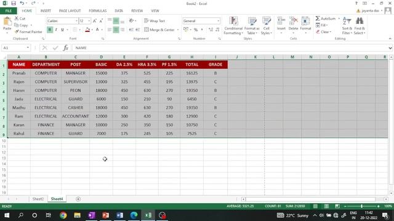Click the Cut scissors icon

[x=17, y=18]
